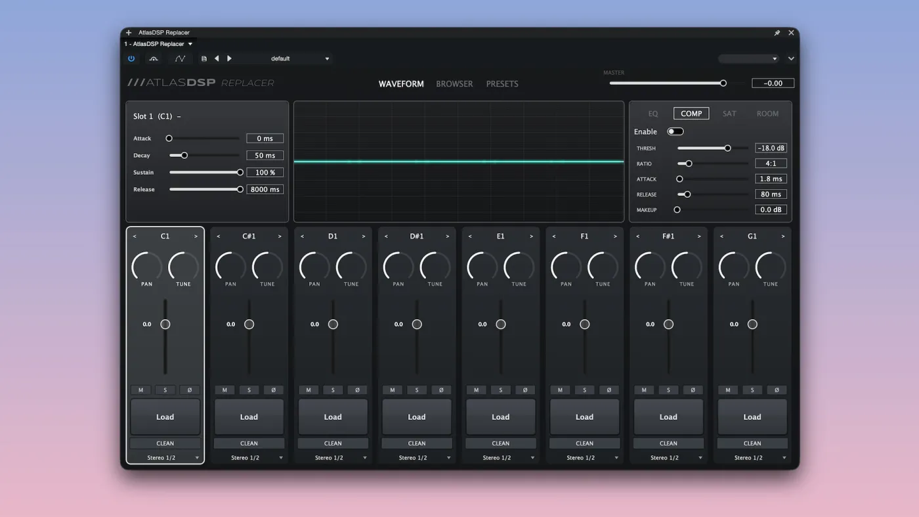Screen dimensions: 919x517
Task: Click the right arrow on the C1 slot
Action: [196, 236]
